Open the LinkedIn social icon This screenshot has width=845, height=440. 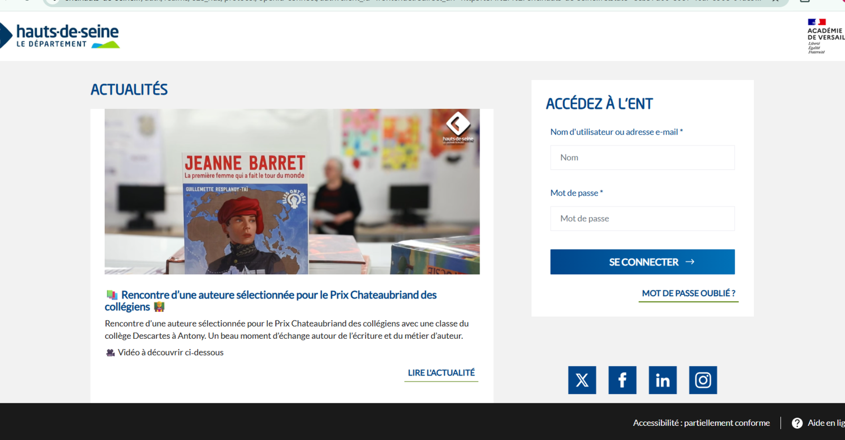(x=663, y=380)
